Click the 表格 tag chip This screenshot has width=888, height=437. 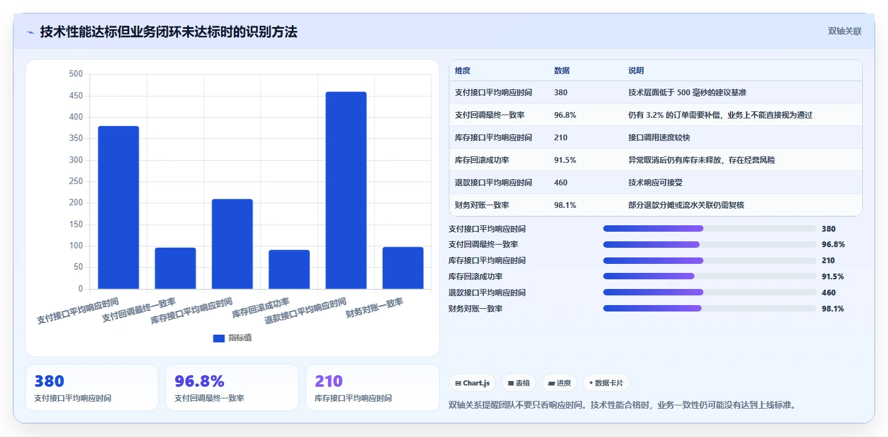(518, 383)
